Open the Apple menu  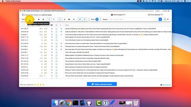click(3, 1)
